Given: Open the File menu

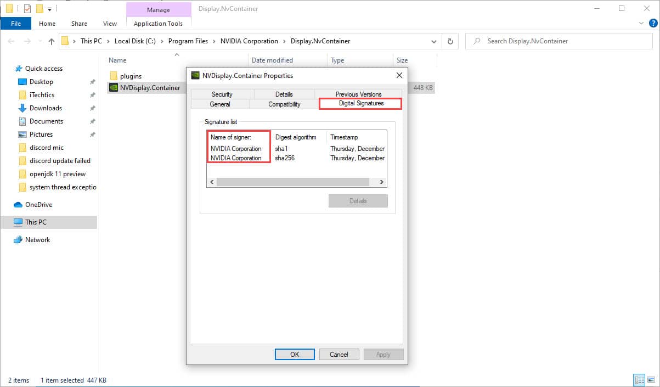Looking at the screenshot, I should click(x=16, y=24).
